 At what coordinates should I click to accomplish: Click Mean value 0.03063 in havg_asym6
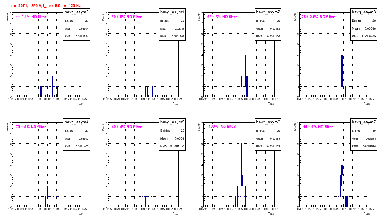275,138
